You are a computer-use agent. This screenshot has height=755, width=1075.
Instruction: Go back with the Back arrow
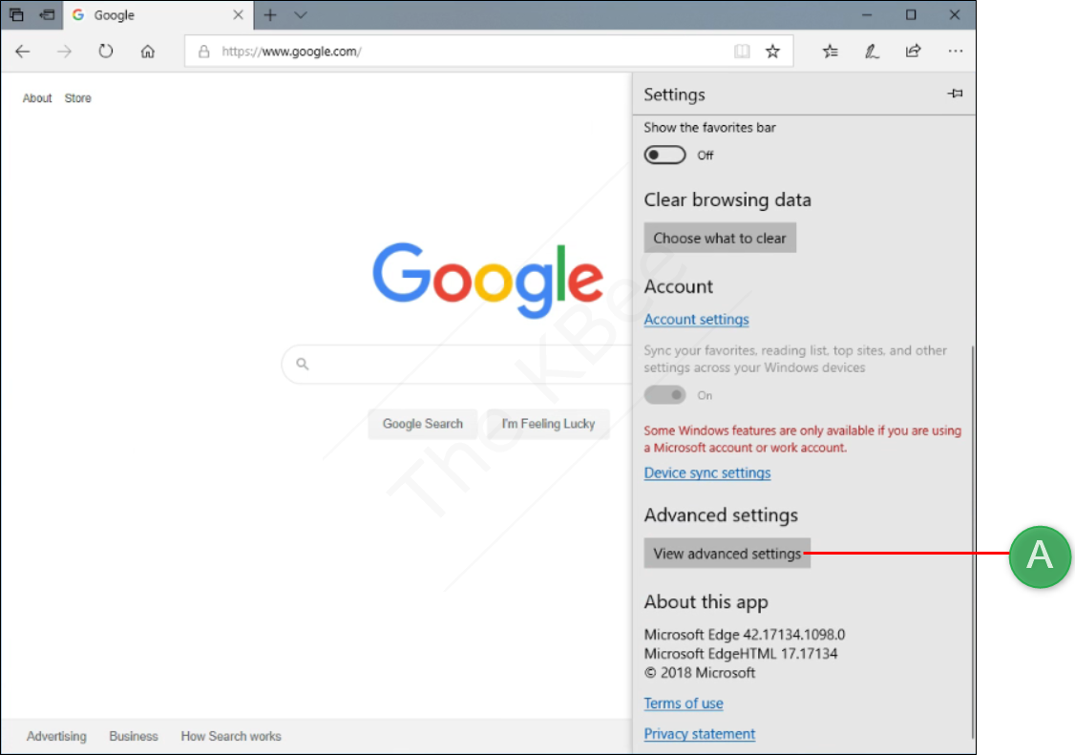(23, 52)
